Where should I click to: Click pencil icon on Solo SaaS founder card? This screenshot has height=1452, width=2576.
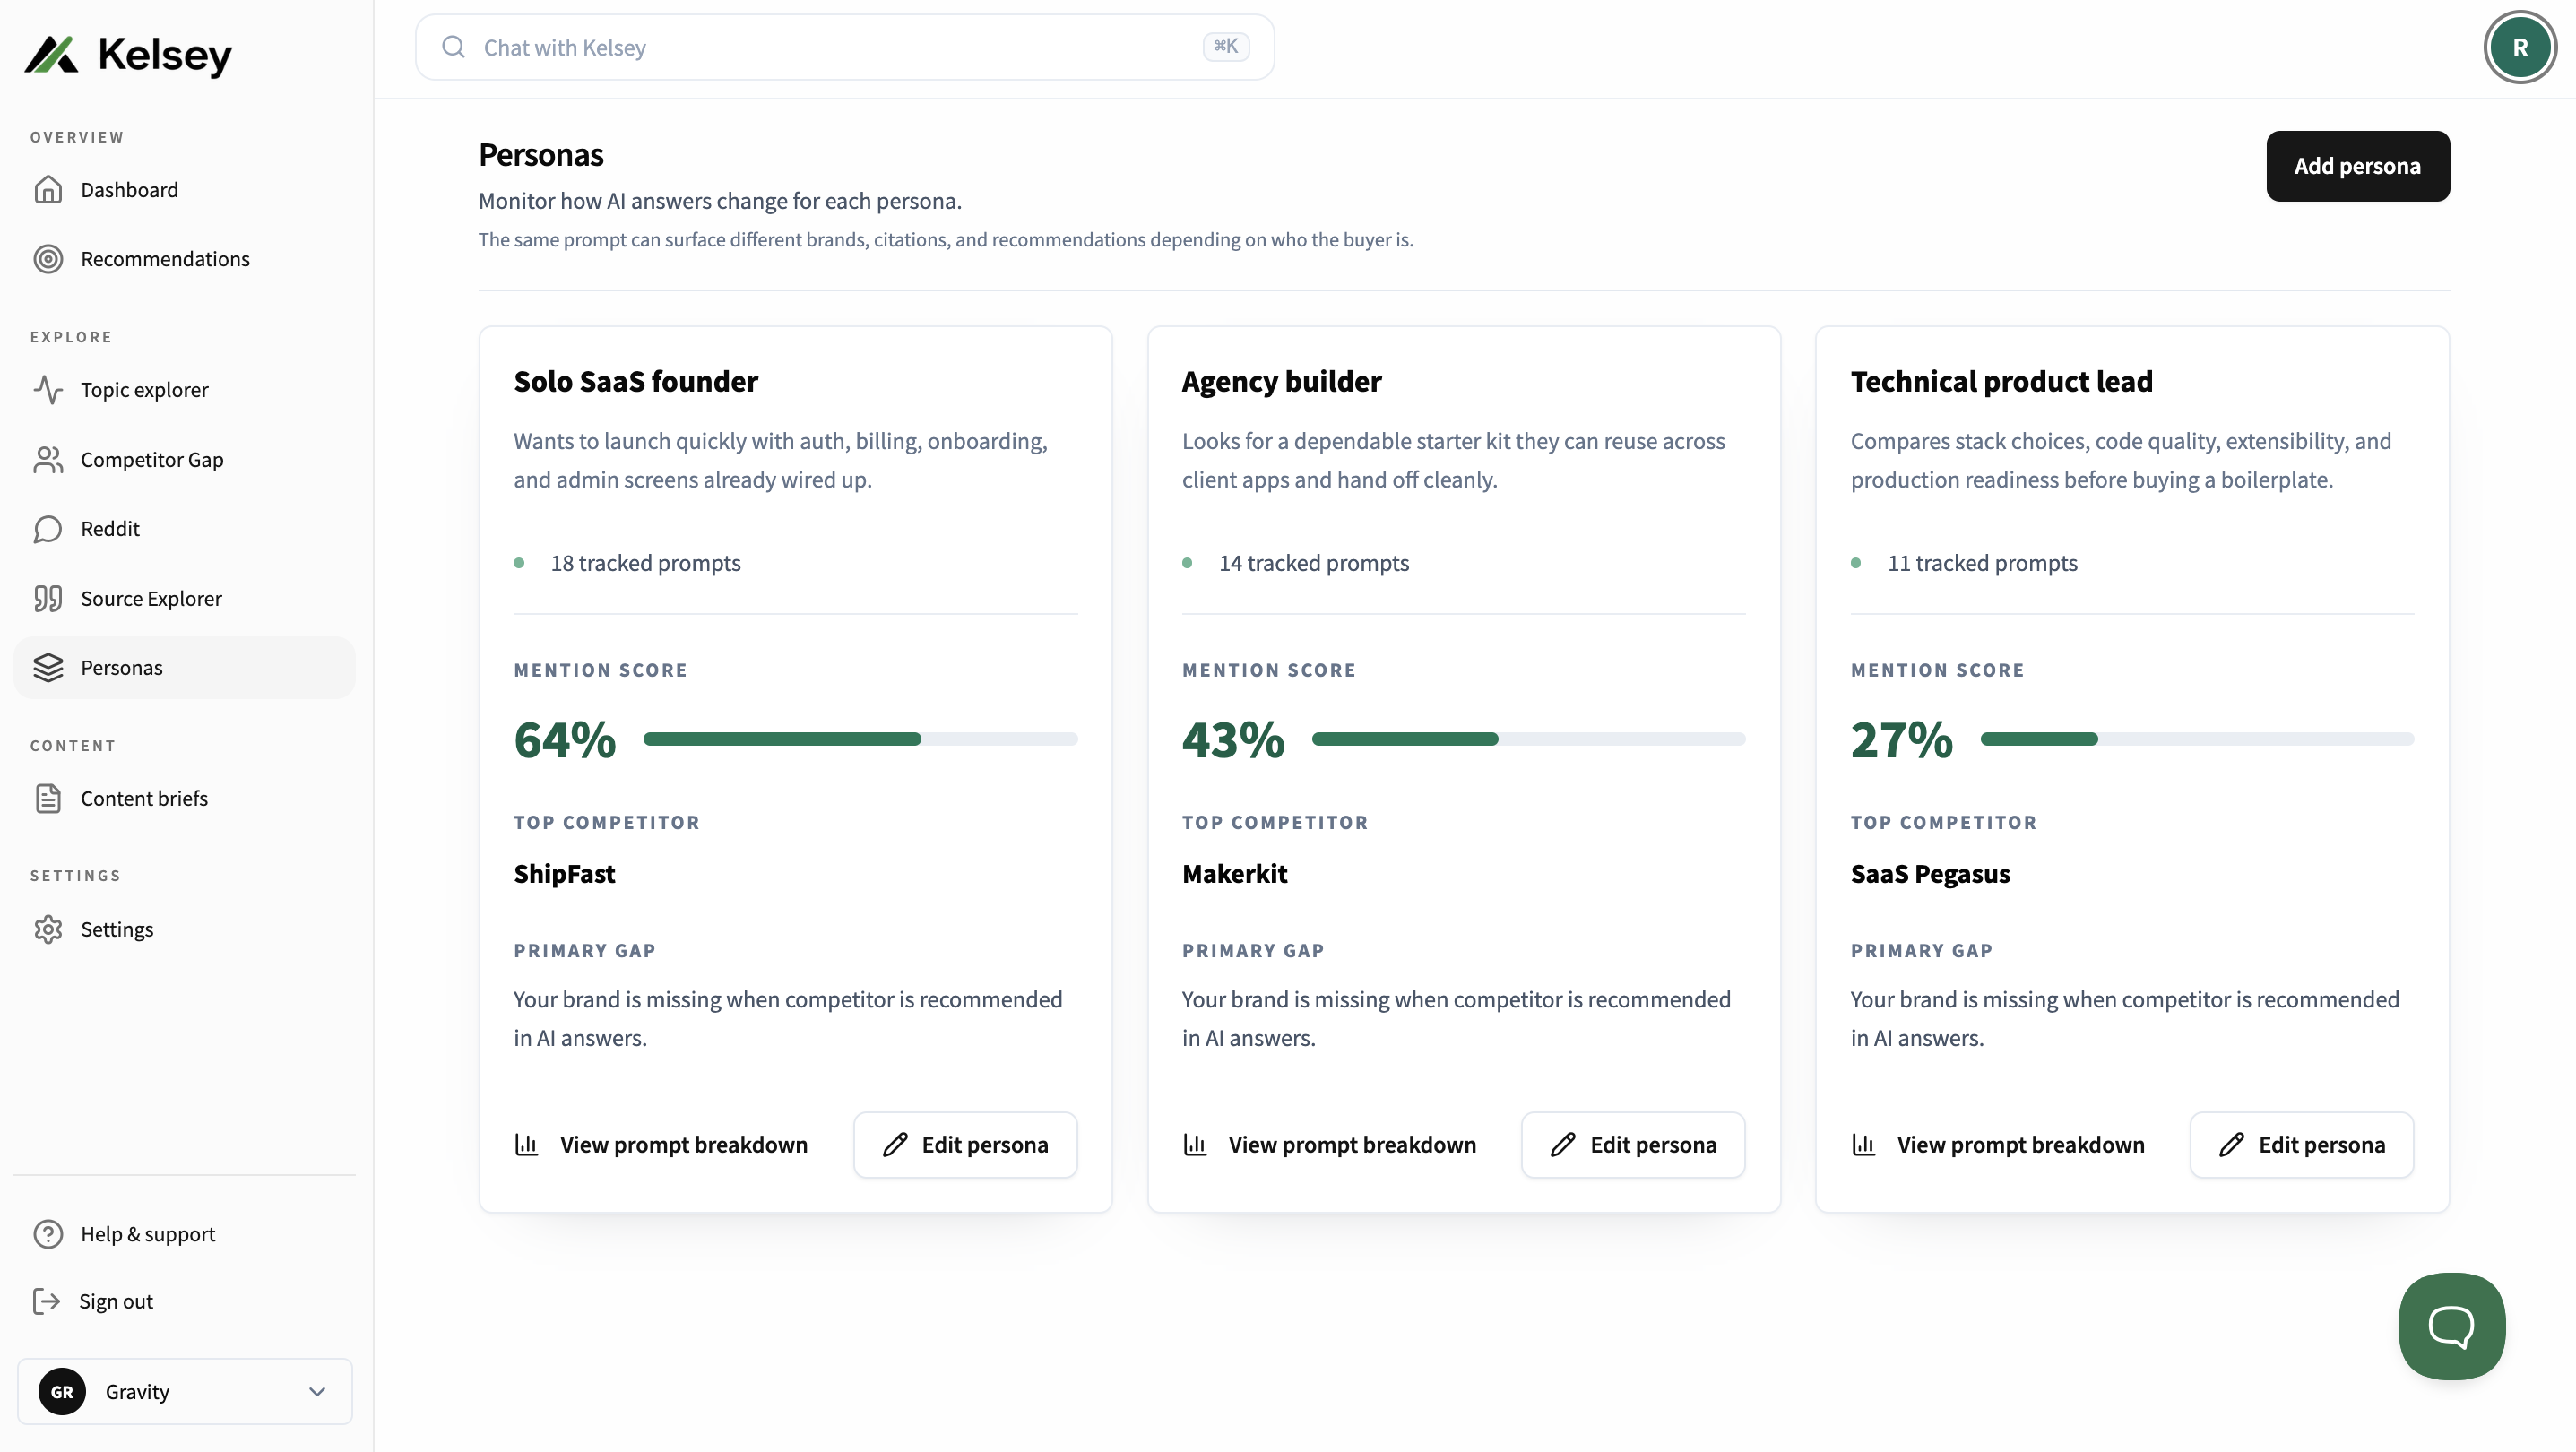[895, 1144]
